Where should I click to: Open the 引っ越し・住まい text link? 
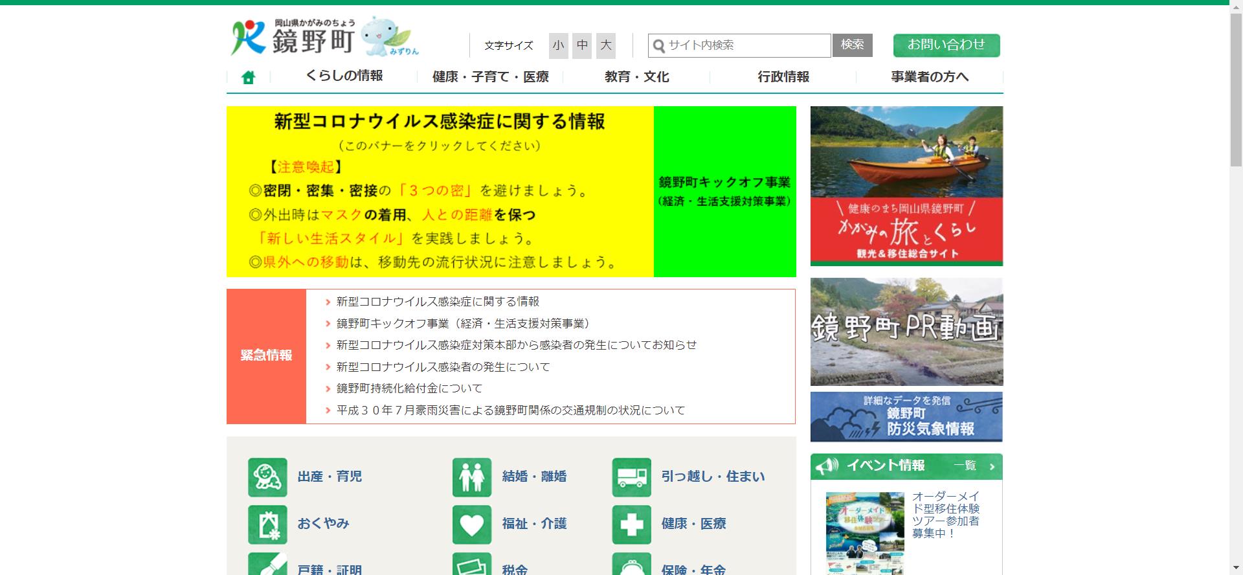point(713,477)
